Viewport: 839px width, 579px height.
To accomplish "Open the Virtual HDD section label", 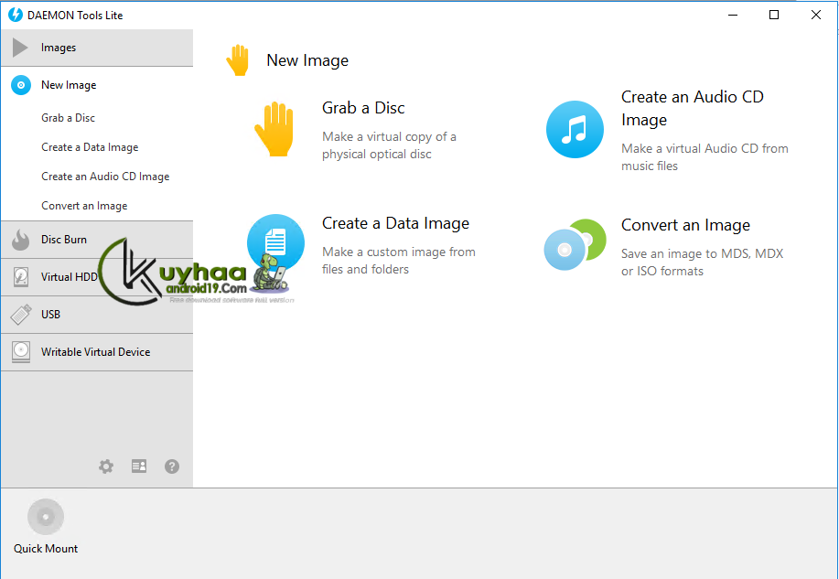I will [69, 277].
